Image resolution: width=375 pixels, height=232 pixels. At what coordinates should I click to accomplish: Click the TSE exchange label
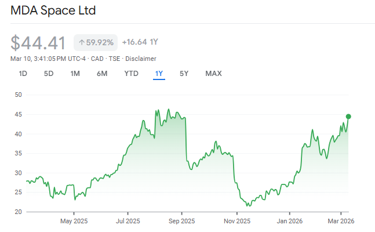coord(114,59)
